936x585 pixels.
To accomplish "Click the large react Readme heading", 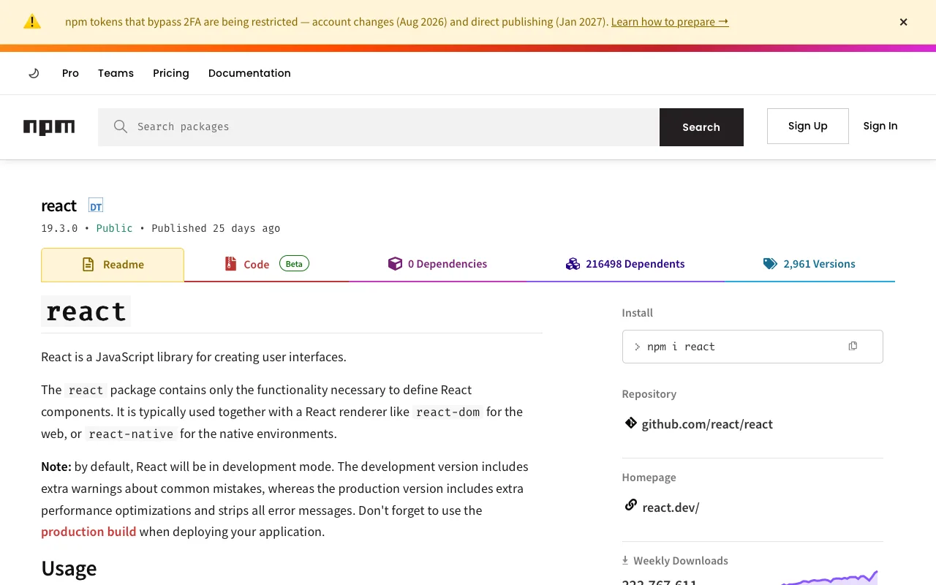I will 86,312.
